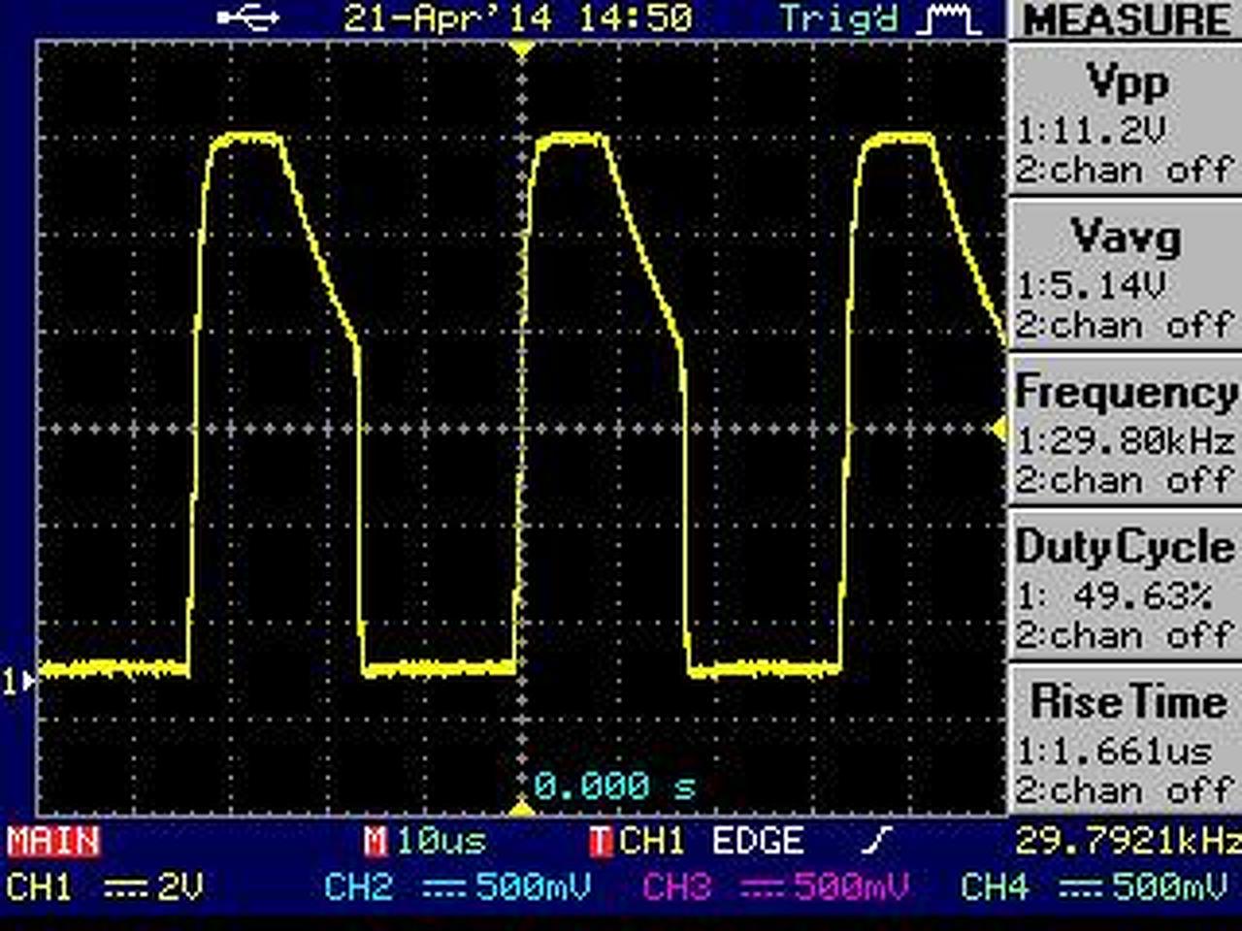
Task: Click the CH1 EDGE trigger source text
Action: [711, 841]
